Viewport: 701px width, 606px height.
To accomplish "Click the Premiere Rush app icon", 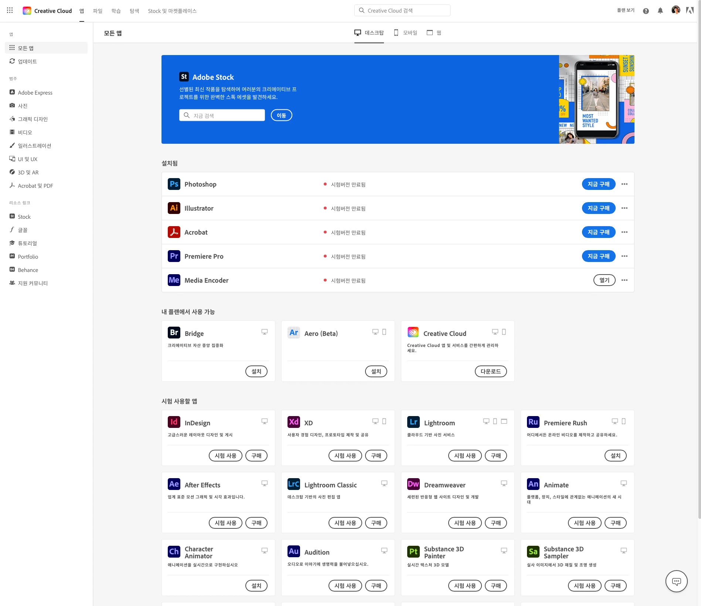I will pos(533,422).
